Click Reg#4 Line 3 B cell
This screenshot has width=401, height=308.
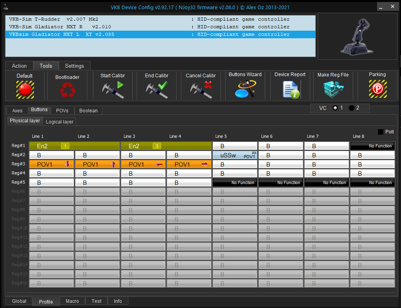pyautogui.click(x=143, y=174)
